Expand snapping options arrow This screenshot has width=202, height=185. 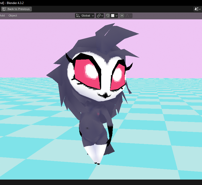click(116, 16)
